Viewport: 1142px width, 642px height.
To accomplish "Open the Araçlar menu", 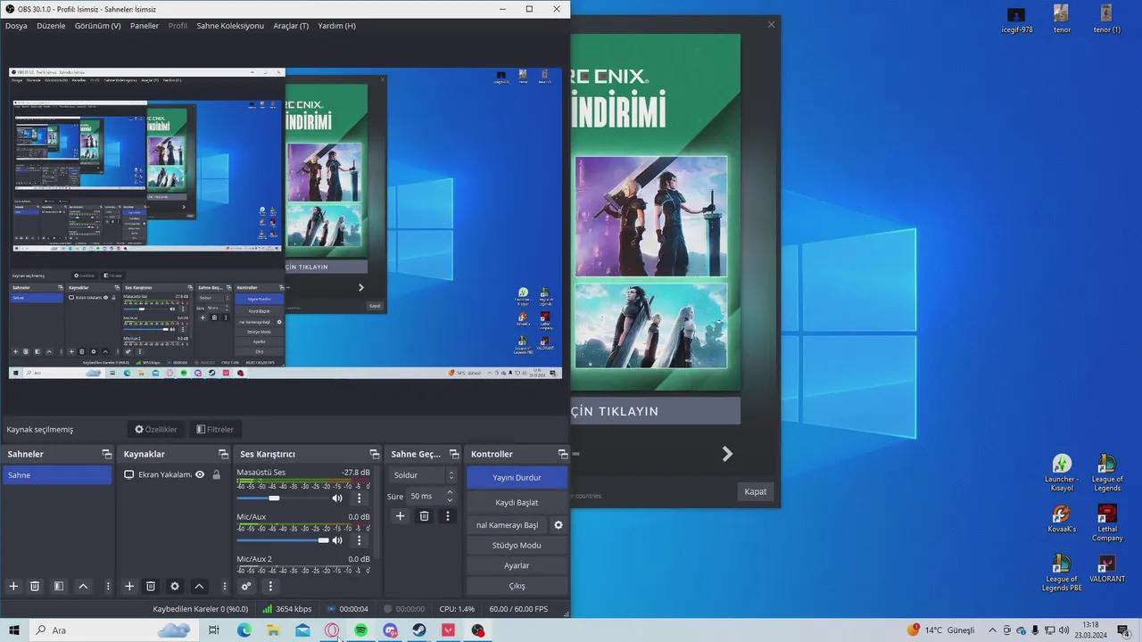I will 291,25.
